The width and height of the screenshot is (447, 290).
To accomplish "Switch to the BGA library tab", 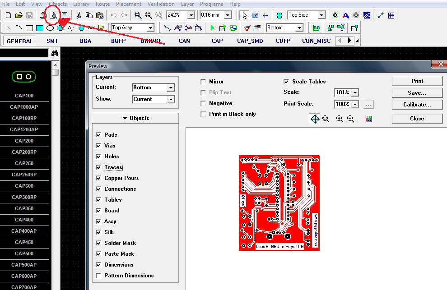I will coord(85,41).
